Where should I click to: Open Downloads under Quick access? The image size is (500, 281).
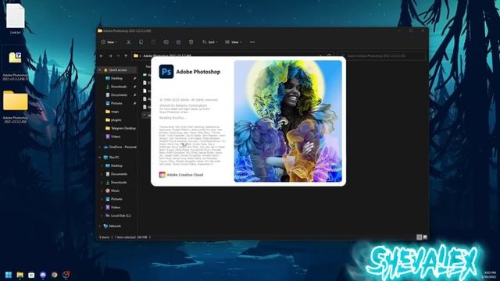(x=118, y=87)
